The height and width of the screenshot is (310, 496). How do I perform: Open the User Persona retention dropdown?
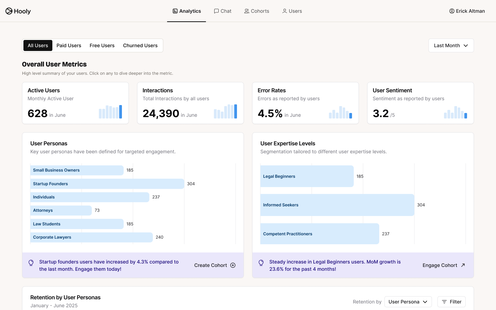(408, 302)
